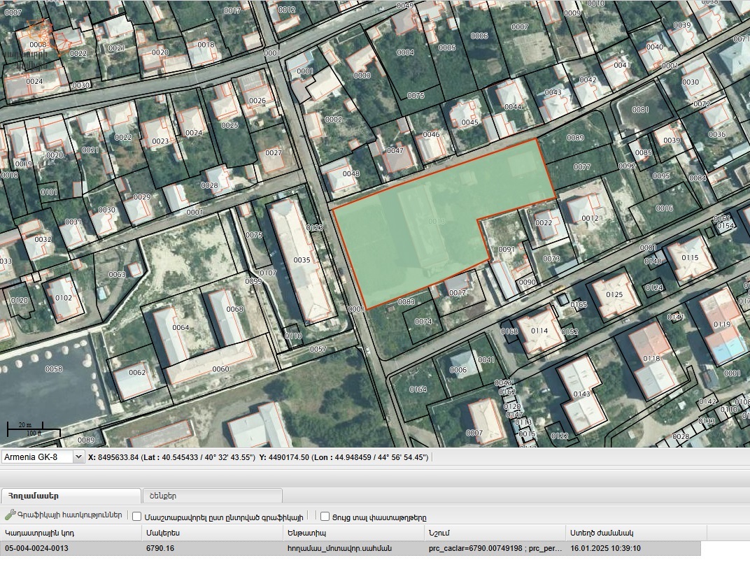Viewport: 750px width, 567px height.
Task: Select parcel labeled 0068
Action: (235, 309)
